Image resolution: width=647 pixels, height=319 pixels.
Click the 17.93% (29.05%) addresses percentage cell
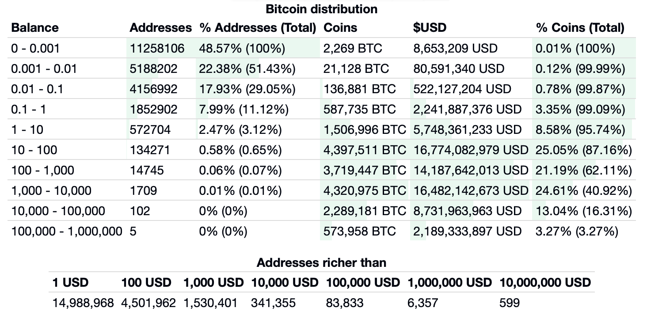(247, 89)
